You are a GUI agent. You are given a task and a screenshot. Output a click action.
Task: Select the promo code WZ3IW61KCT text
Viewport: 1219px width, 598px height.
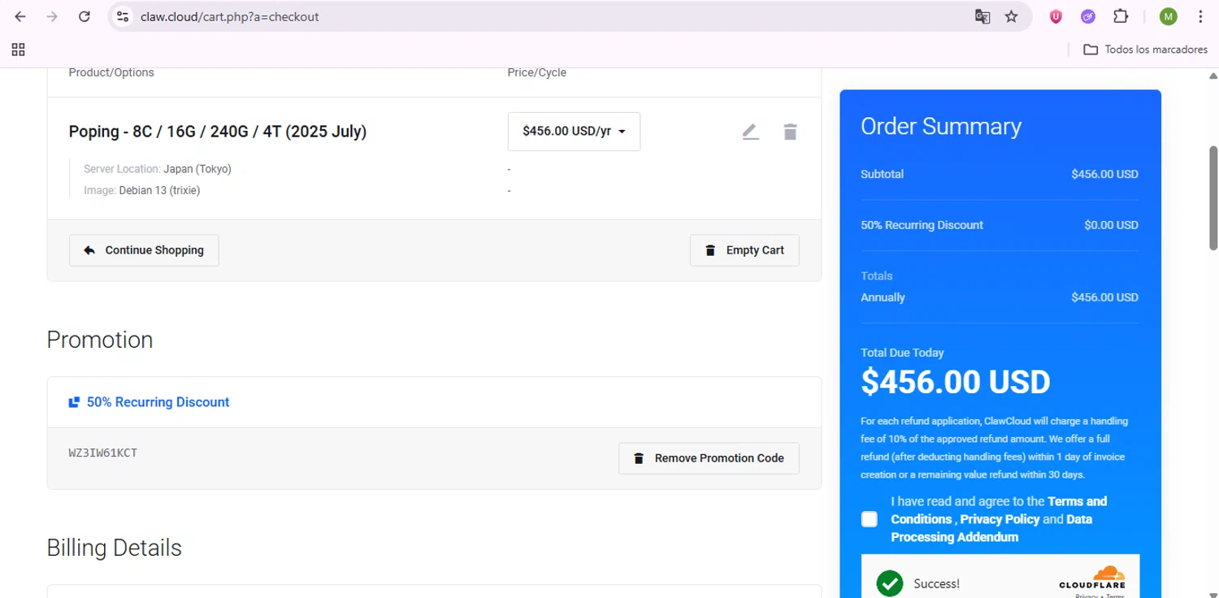click(103, 453)
